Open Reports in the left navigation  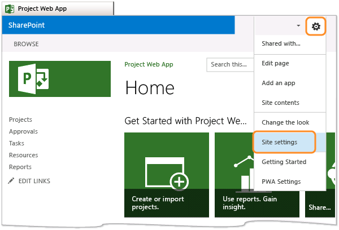pyautogui.click(x=20, y=167)
